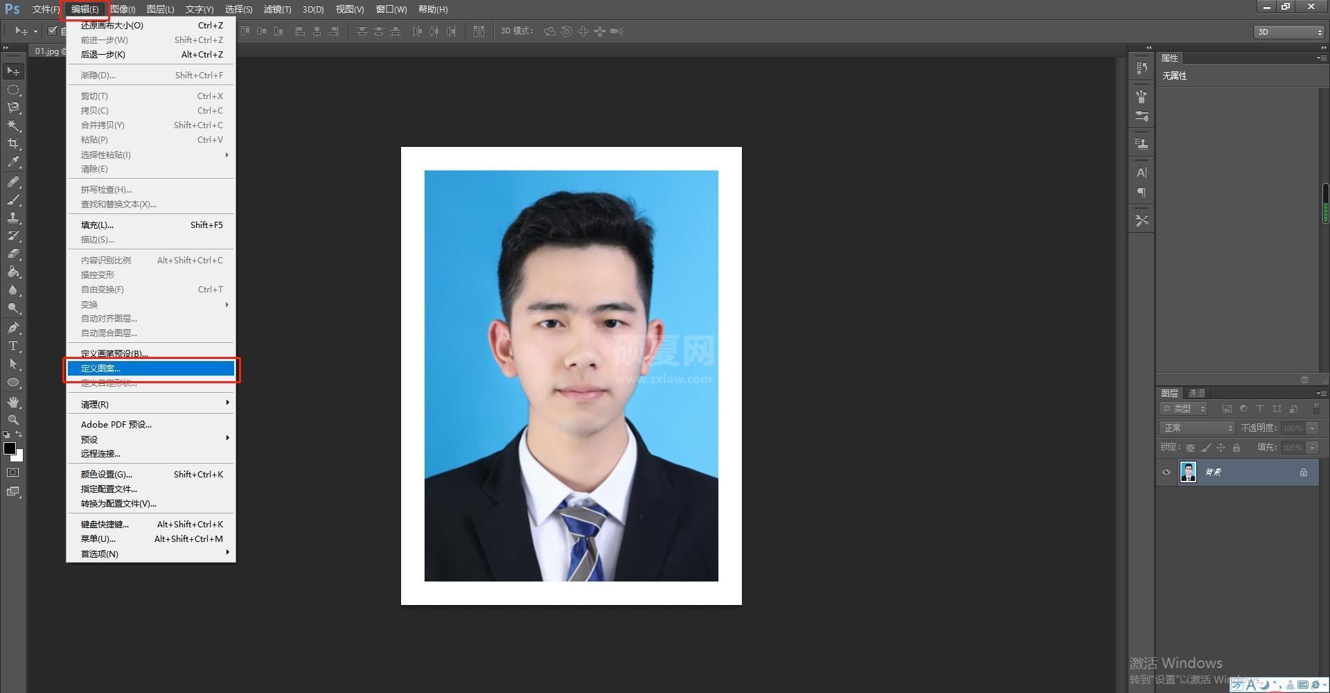Select the Hand tool
1330x693 pixels.
pyautogui.click(x=13, y=402)
